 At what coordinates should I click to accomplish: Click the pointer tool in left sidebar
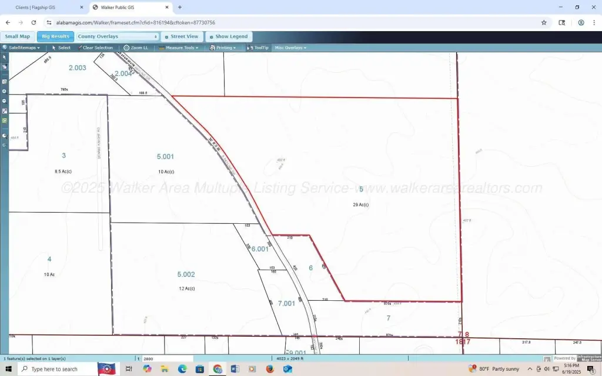4,57
